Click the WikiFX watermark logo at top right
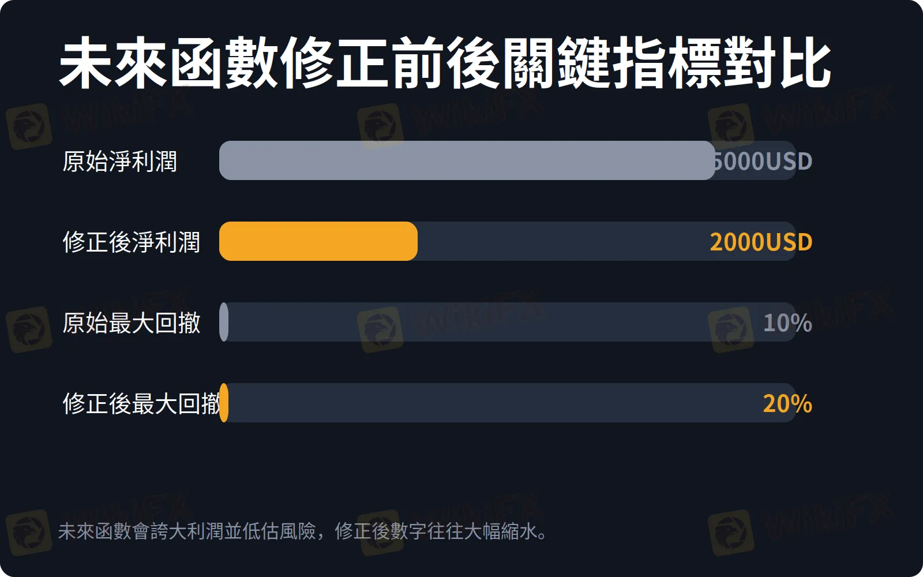The width and height of the screenshot is (923, 577). (x=731, y=126)
